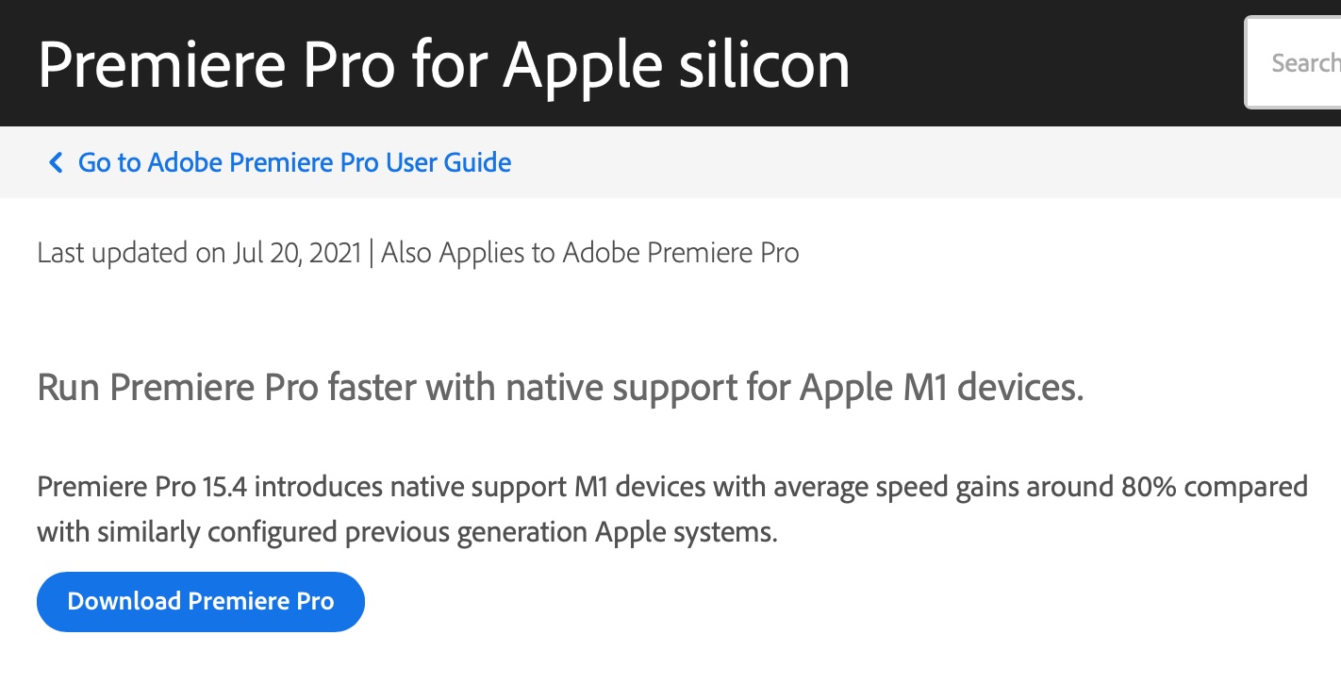Click the back chevron icon before User Guide link
The height and width of the screenshot is (685, 1341).
pyautogui.click(x=56, y=163)
